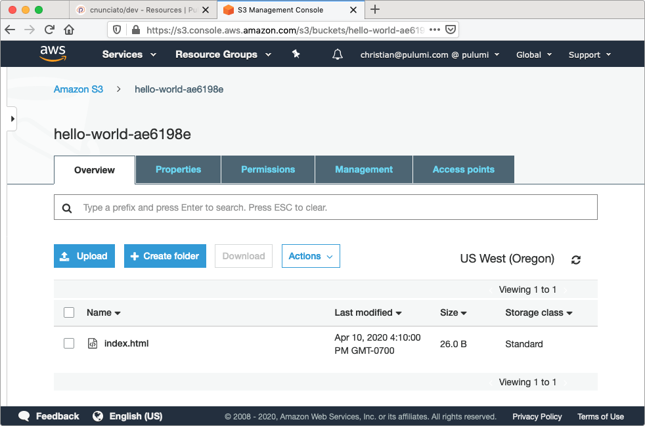This screenshot has width=645, height=426.
Task: Click the Amazon S3 breadcrumb link
Action: click(78, 89)
